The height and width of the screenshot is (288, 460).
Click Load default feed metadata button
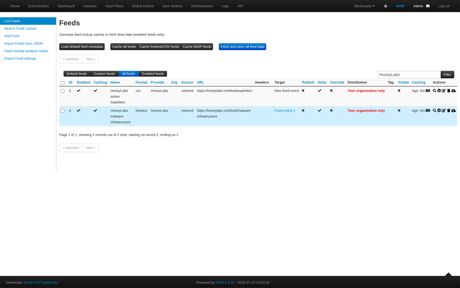tap(82, 47)
